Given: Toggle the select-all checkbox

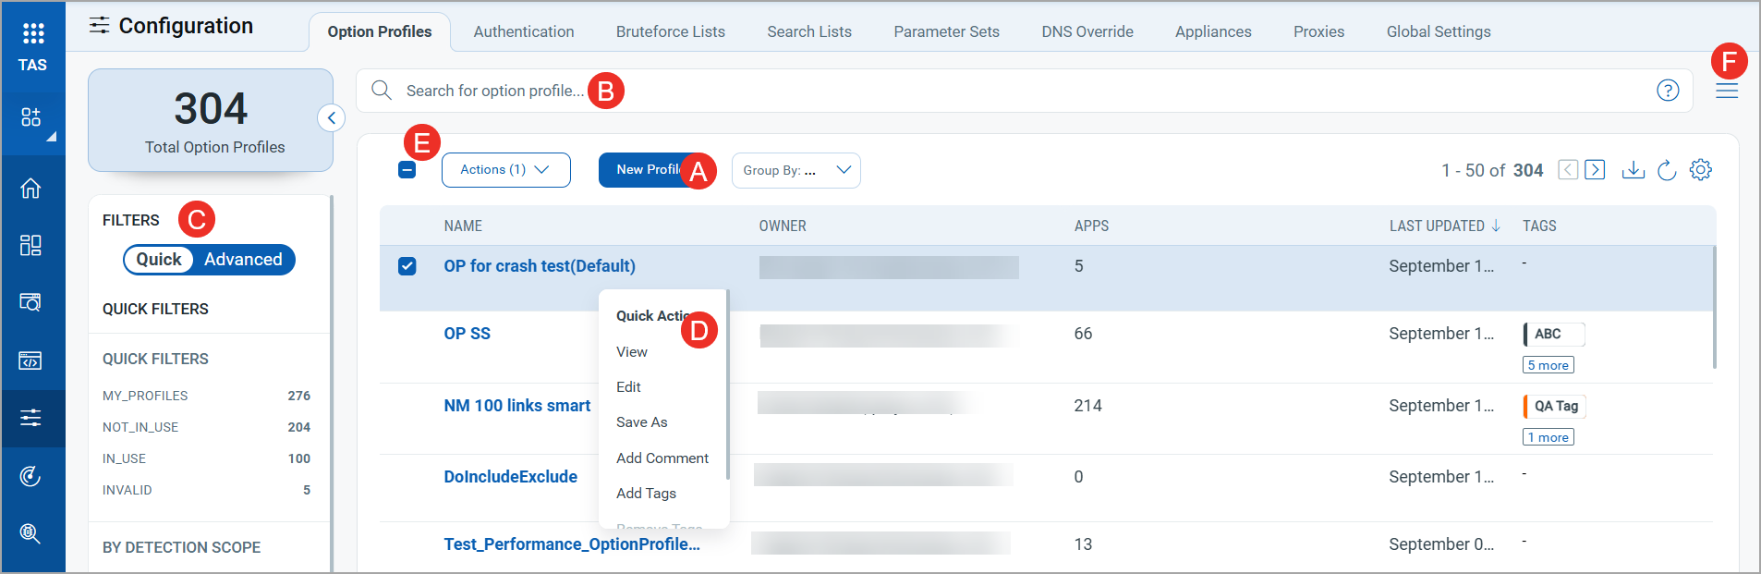Looking at the screenshot, I should (407, 170).
